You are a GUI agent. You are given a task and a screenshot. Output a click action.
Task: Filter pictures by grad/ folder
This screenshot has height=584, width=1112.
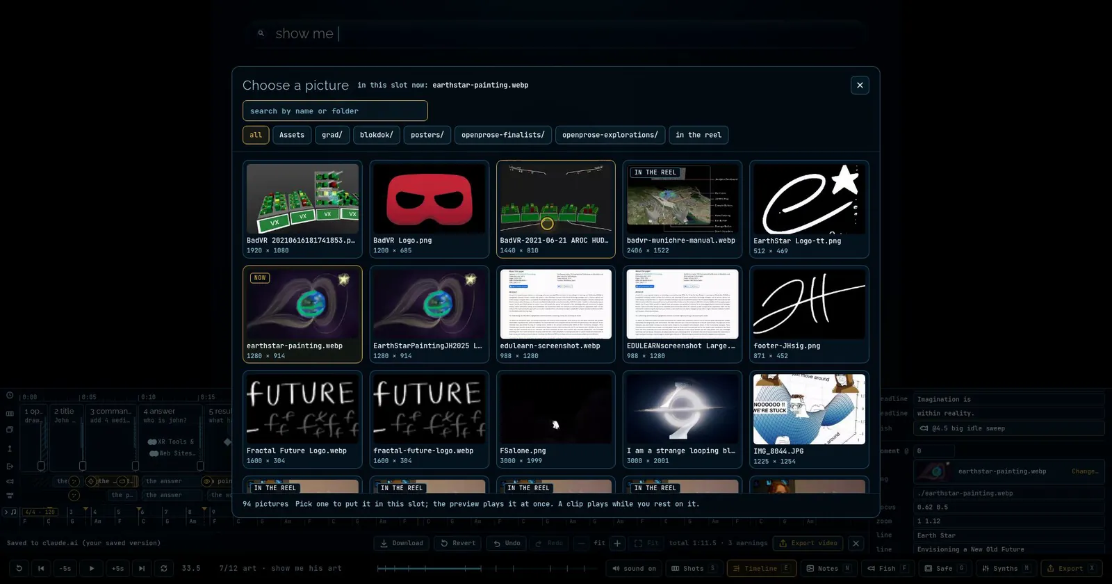click(332, 135)
